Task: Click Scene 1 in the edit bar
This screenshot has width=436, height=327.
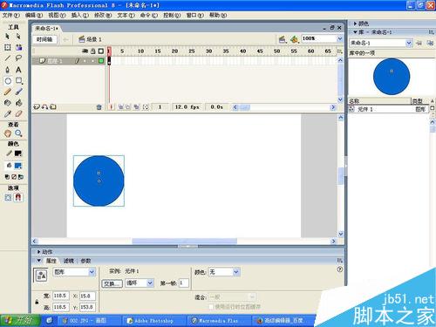Action: point(90,39)
